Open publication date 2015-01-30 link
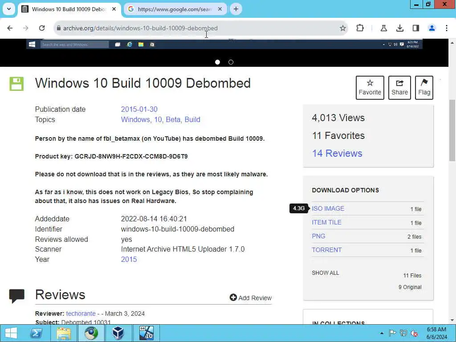The height and width of the screenshot is (342, 456). [139, 110]
